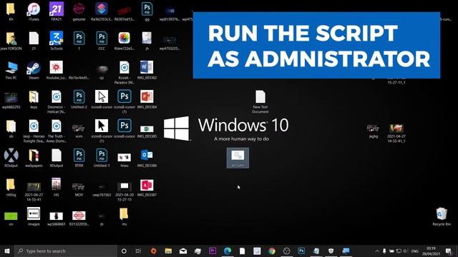Open the iTunes desktop shortcut
The image size is (458, 257).
pyautogui.click(x=34, y=11)
